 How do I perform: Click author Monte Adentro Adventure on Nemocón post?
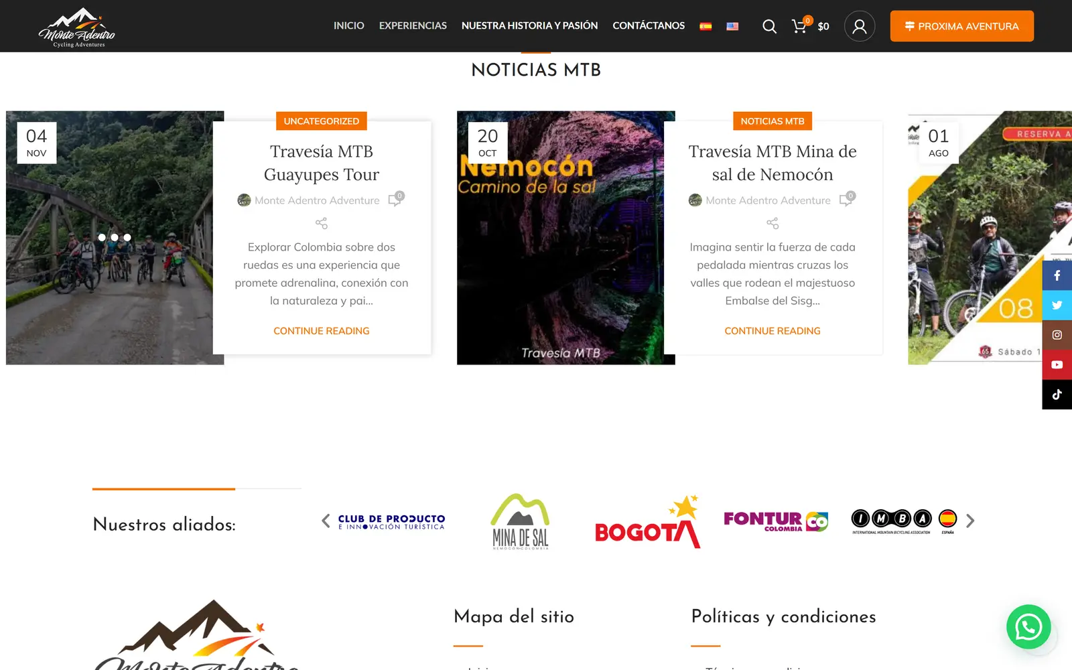768,200
